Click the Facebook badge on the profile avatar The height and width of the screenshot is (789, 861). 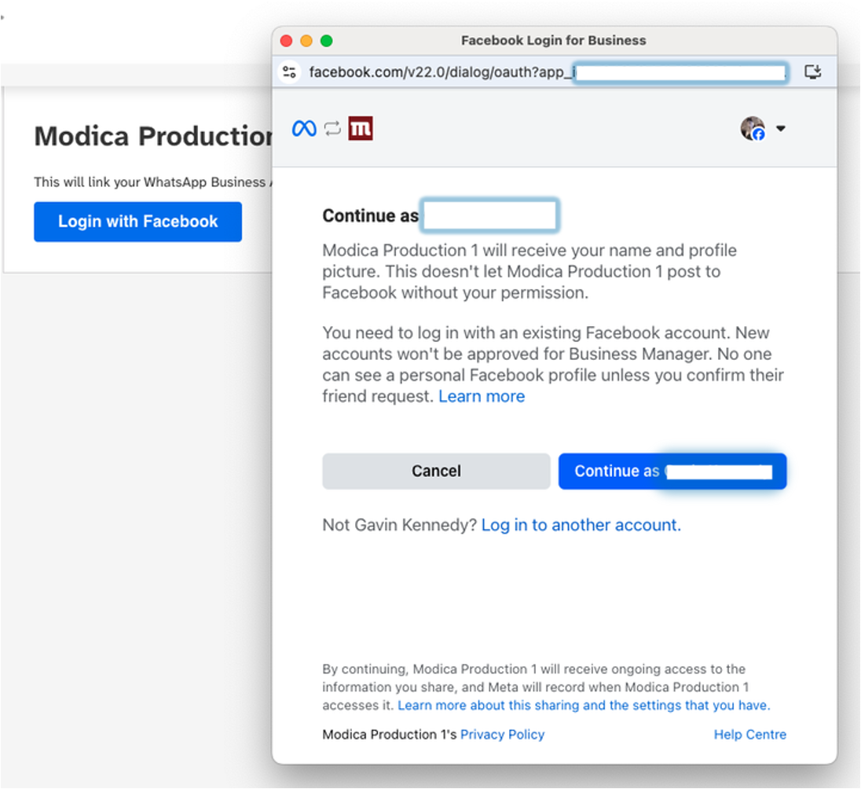[x=758, y=135]
